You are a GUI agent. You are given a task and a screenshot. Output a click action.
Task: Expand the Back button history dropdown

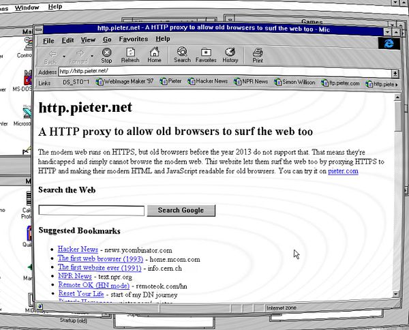coord(64,57)
